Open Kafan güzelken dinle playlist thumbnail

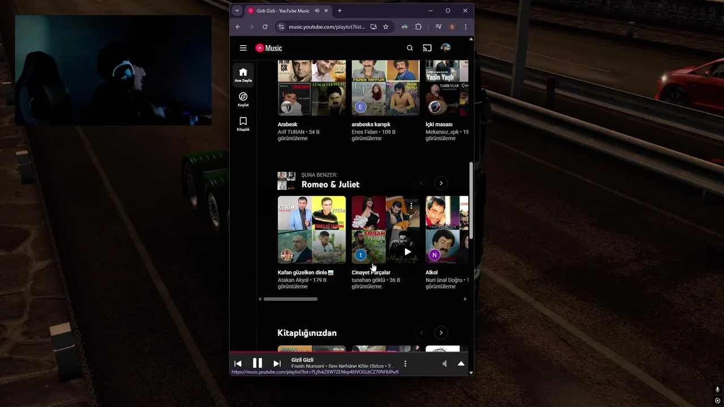[312, 230]
